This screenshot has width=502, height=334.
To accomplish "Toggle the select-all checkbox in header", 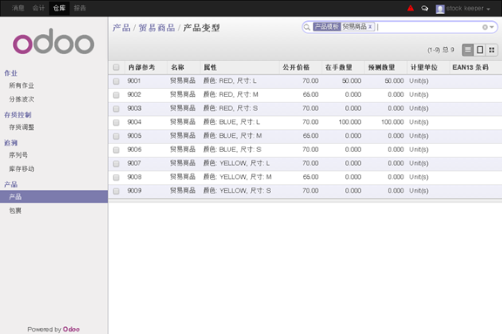I will [116, 67].
